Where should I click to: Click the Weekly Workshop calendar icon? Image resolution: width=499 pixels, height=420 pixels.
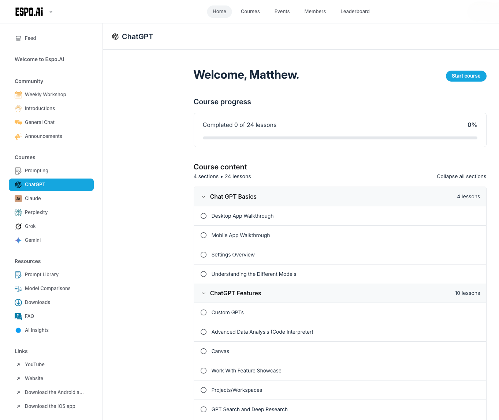(x=18, y=95)
